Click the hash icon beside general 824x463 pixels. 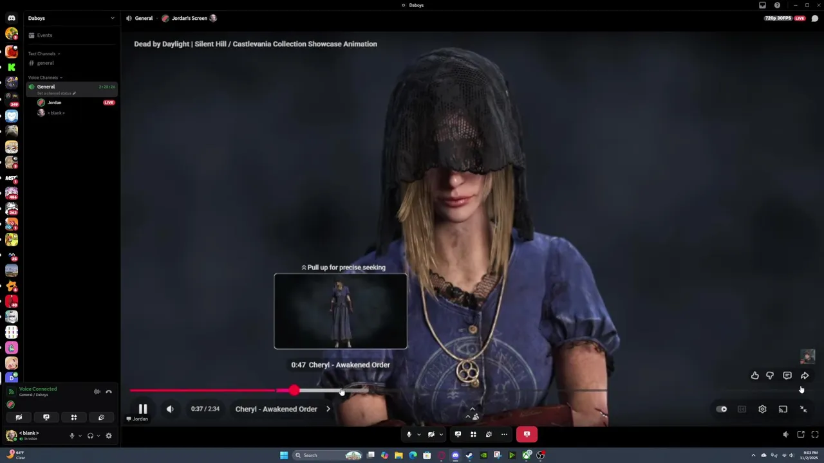click(32, 63)
